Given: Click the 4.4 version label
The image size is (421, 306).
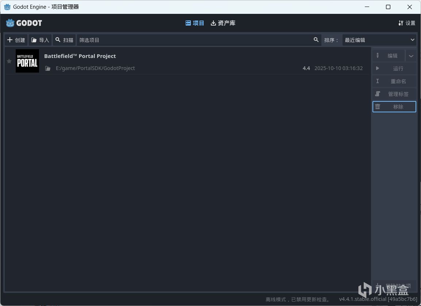Looking at the screenshot, I should coord(306,68).
